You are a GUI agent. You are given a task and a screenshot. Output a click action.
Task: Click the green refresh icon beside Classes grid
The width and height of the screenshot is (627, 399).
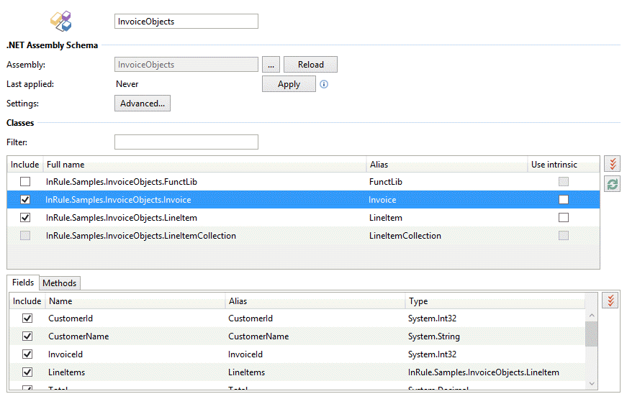612,184
